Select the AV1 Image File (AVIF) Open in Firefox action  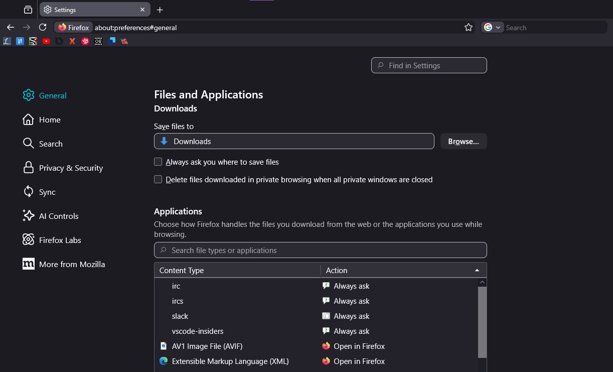[359, 346]
